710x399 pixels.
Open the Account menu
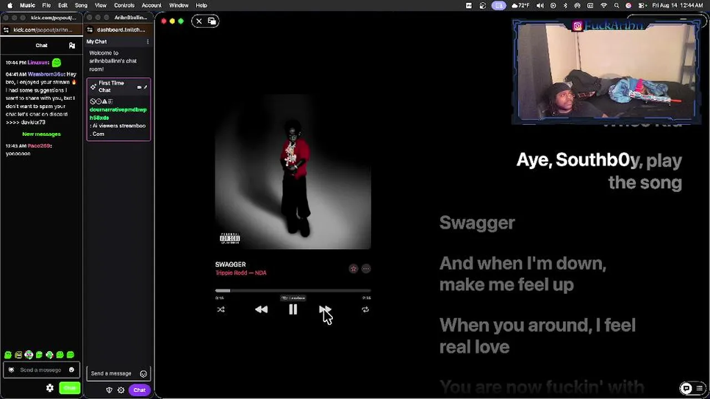pos(151,6)
